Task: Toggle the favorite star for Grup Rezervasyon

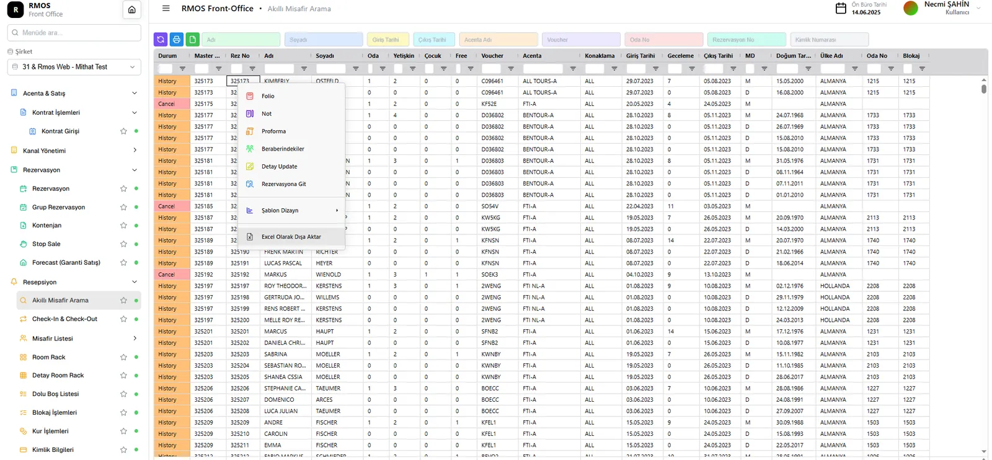Action: pyautogui.click(x=123, y=207)
